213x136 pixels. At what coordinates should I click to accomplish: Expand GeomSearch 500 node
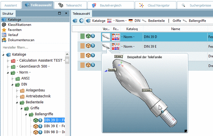tap(8, 67)
